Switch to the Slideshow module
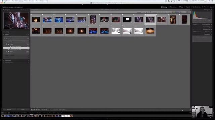 tap(197, 7)
